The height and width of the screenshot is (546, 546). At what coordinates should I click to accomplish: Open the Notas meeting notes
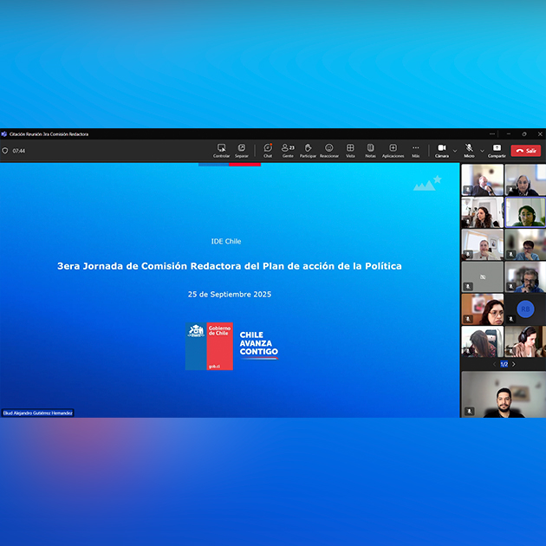tap(370, 150)
